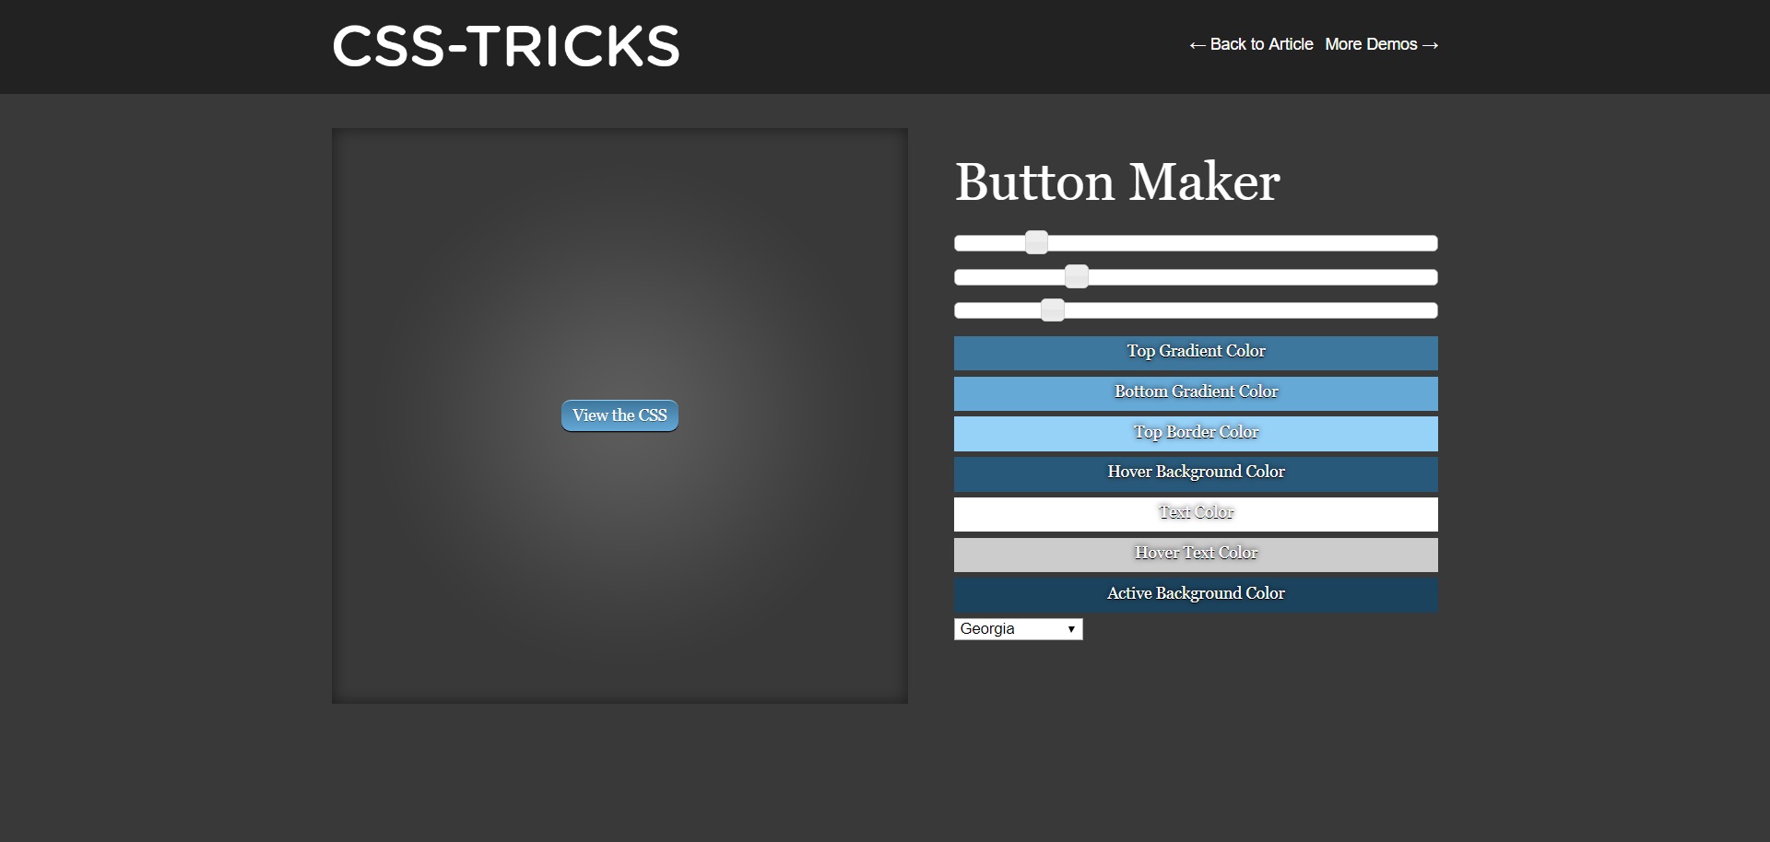Open the Top Gradient Color picker
The height and width of the screenshot is (842, 1770).
[1196, 353]
